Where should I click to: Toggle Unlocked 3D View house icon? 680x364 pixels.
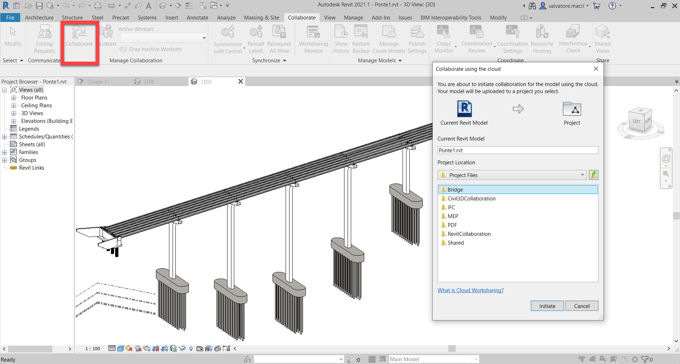(173, 348)
